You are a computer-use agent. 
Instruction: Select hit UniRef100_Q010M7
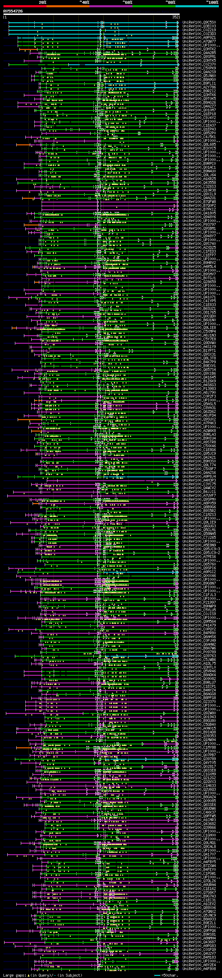[199, 110]
